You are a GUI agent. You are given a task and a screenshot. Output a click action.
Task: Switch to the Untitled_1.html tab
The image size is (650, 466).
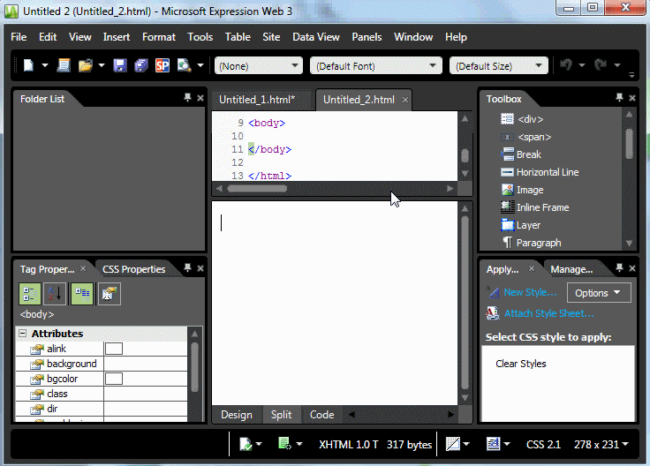click(x=256, y=100)
